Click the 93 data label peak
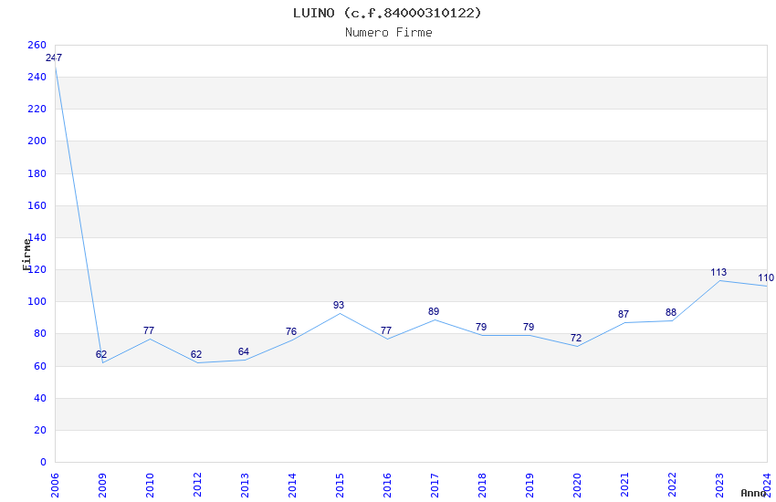The image size is (776, 502). coord(339,305)
